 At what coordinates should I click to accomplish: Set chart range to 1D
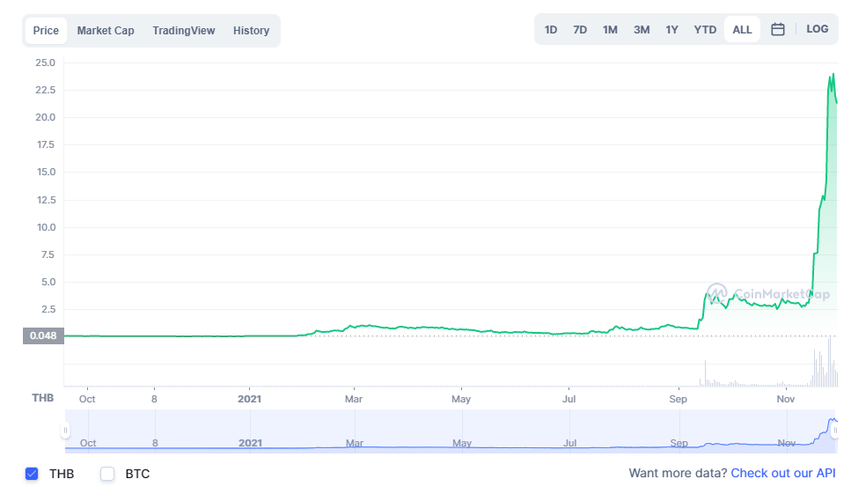tap(551, 29)
